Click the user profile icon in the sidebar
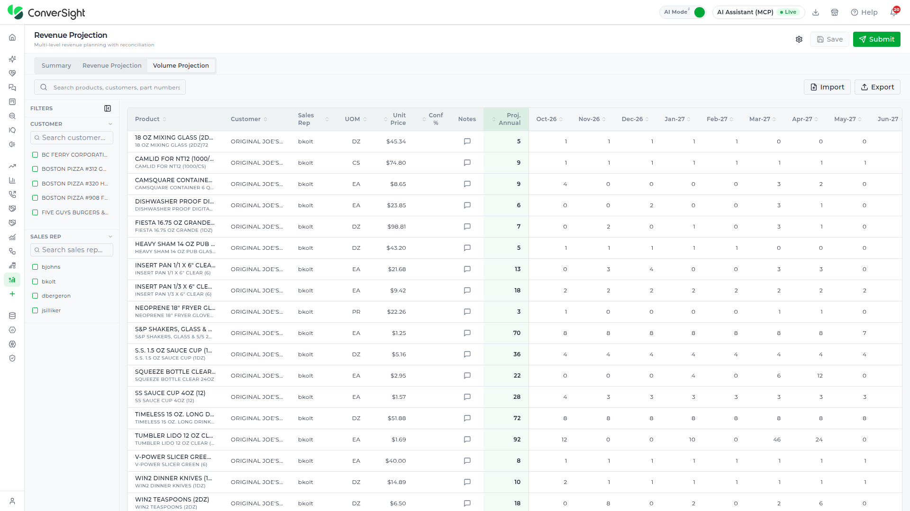This screenshot has height=511, width=910. (12, 501)
